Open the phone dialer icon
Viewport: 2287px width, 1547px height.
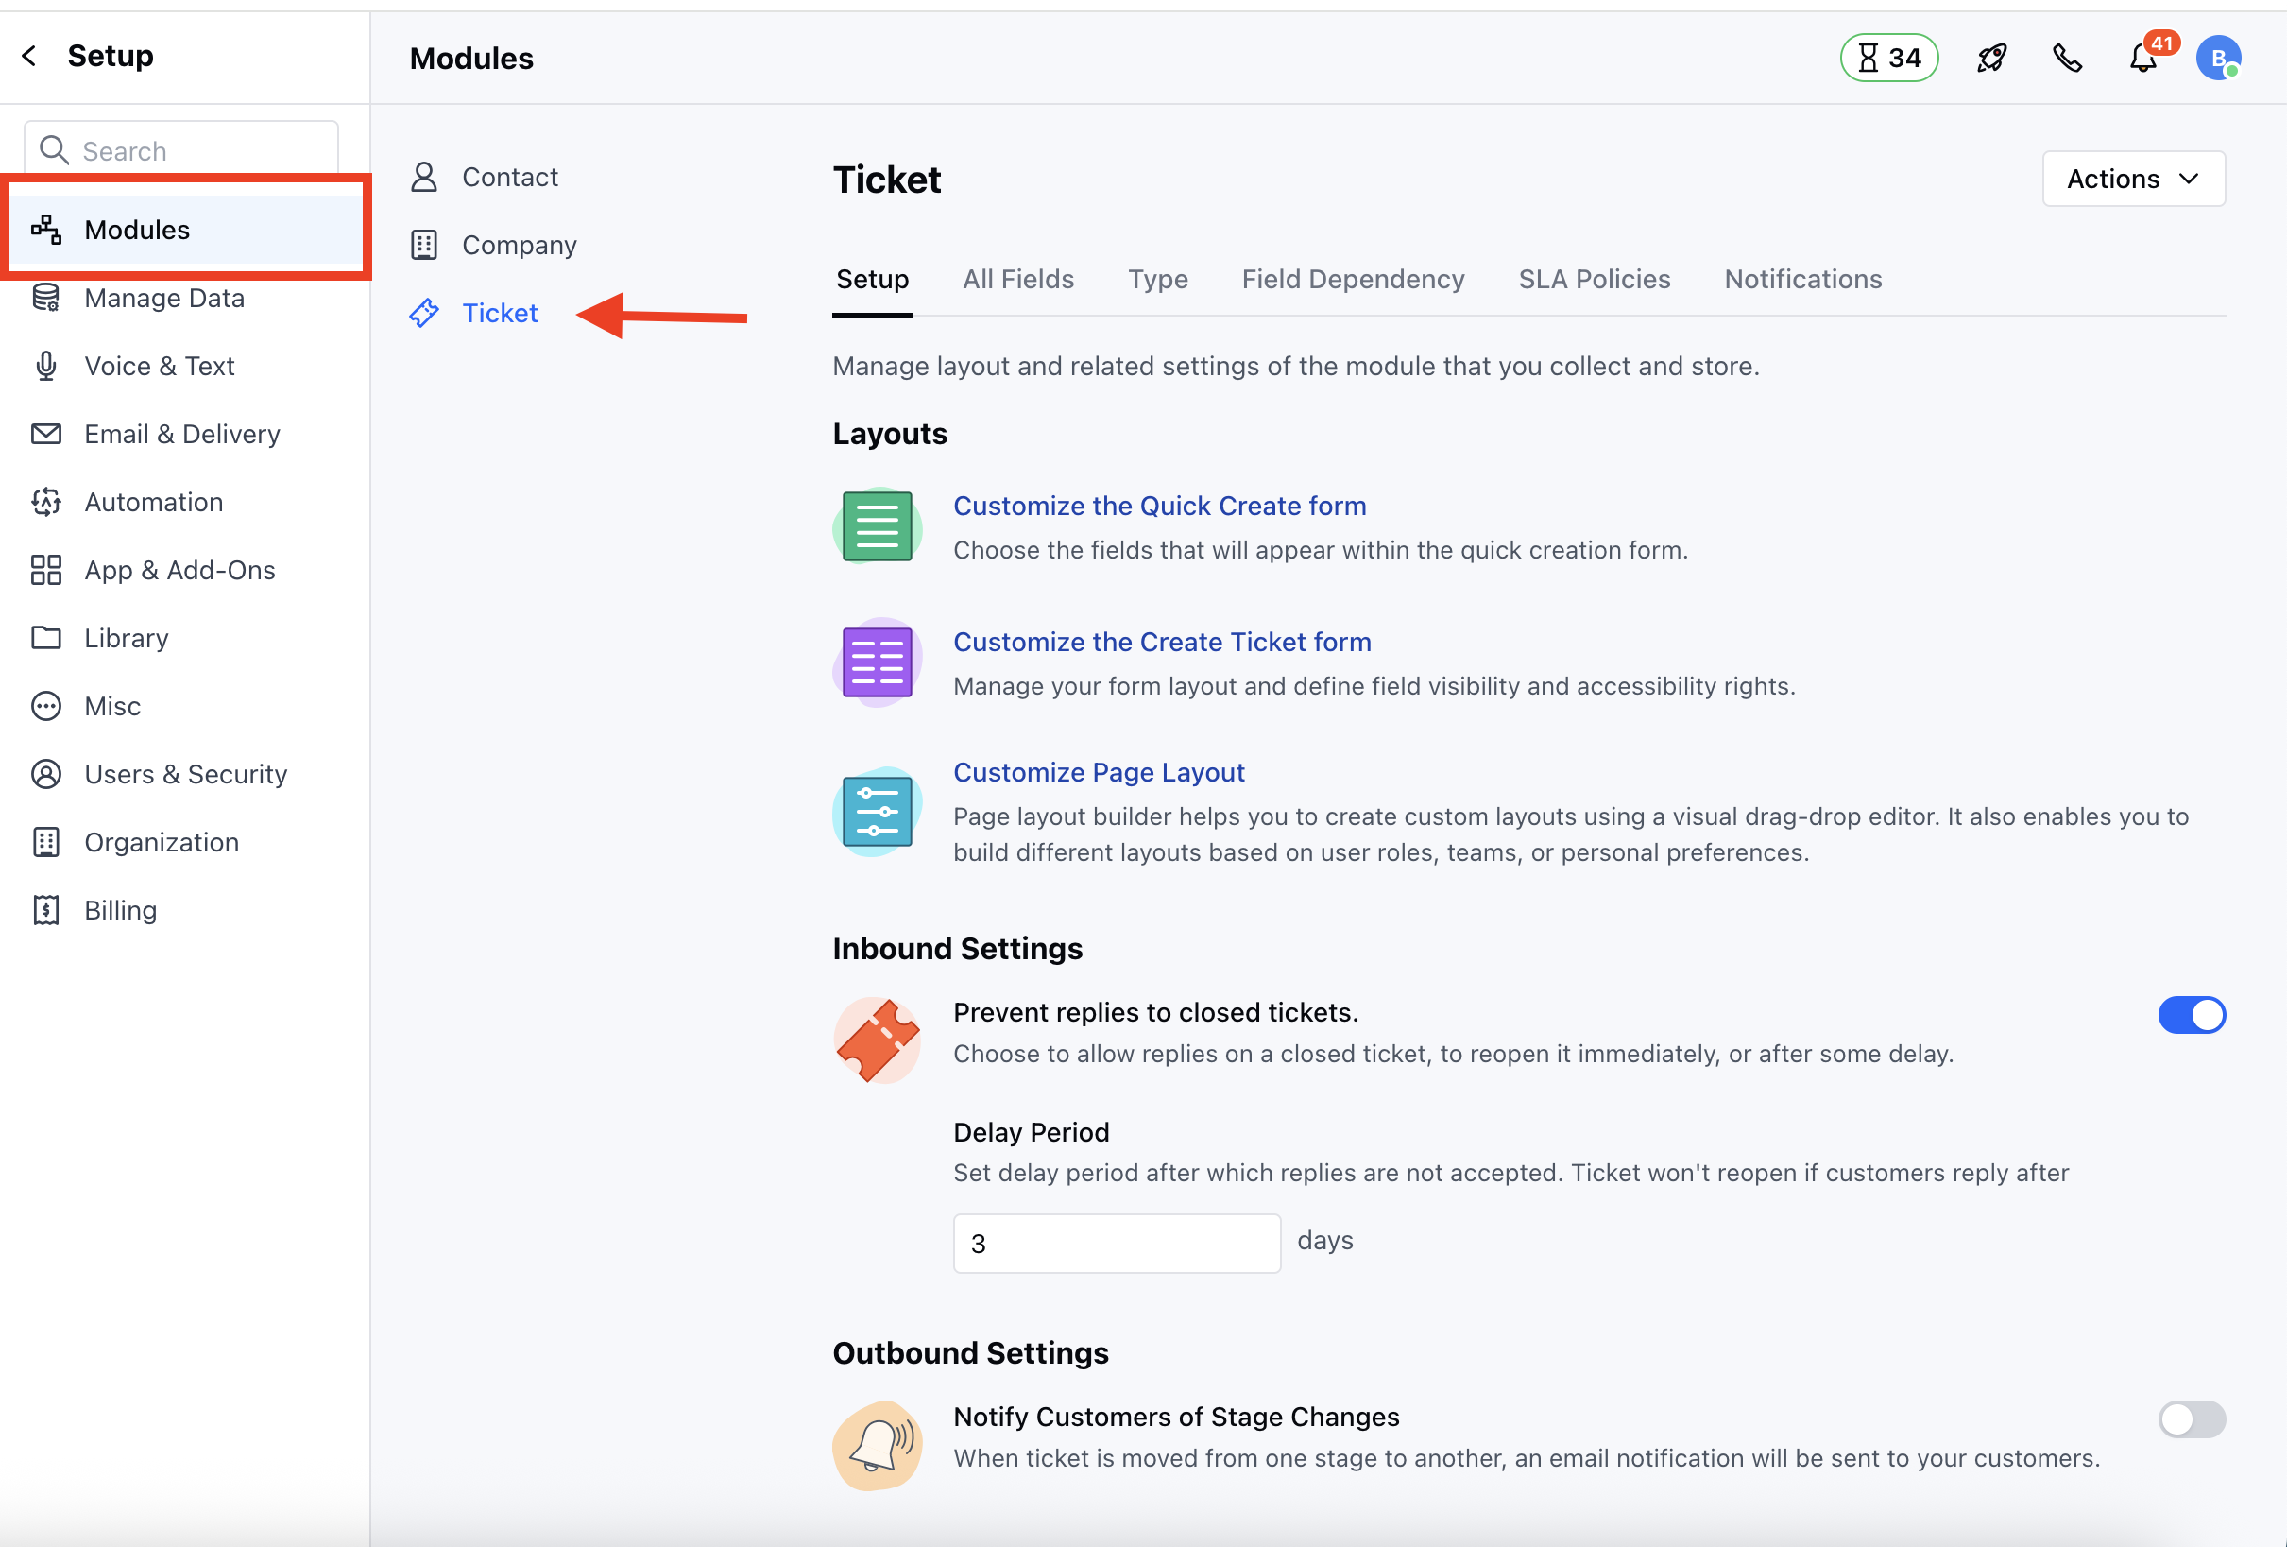click(x=2067, y=58)
